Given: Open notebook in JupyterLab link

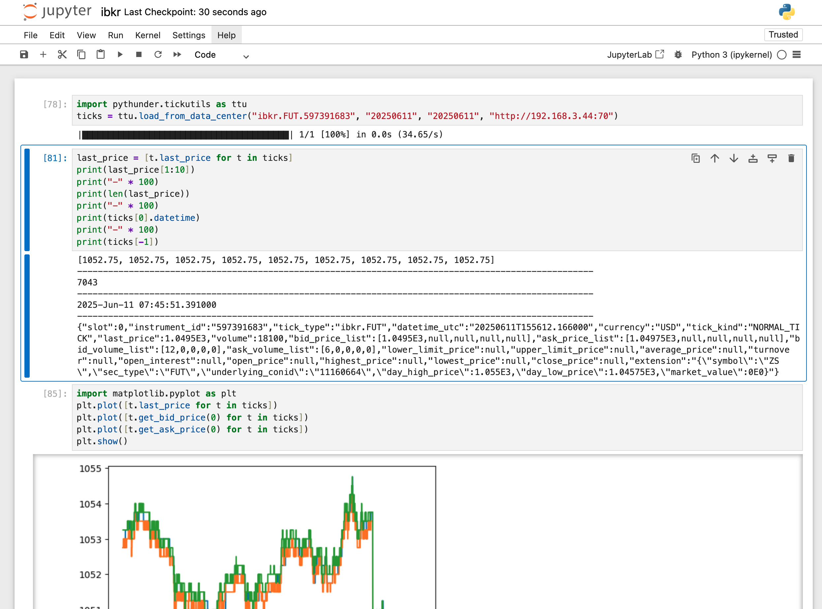Looking at the screenshot, I should [x=635, y=55].
